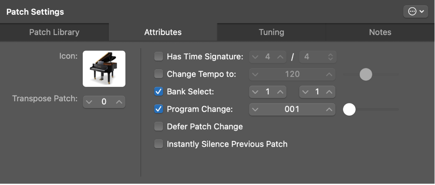The image size is (435, 185).
Task: Increase Transpose Patch with up arrow
Action: (x=119, y=102)
